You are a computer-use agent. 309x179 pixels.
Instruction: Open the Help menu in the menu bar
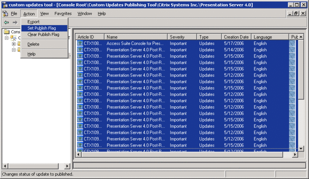[102, 14]
